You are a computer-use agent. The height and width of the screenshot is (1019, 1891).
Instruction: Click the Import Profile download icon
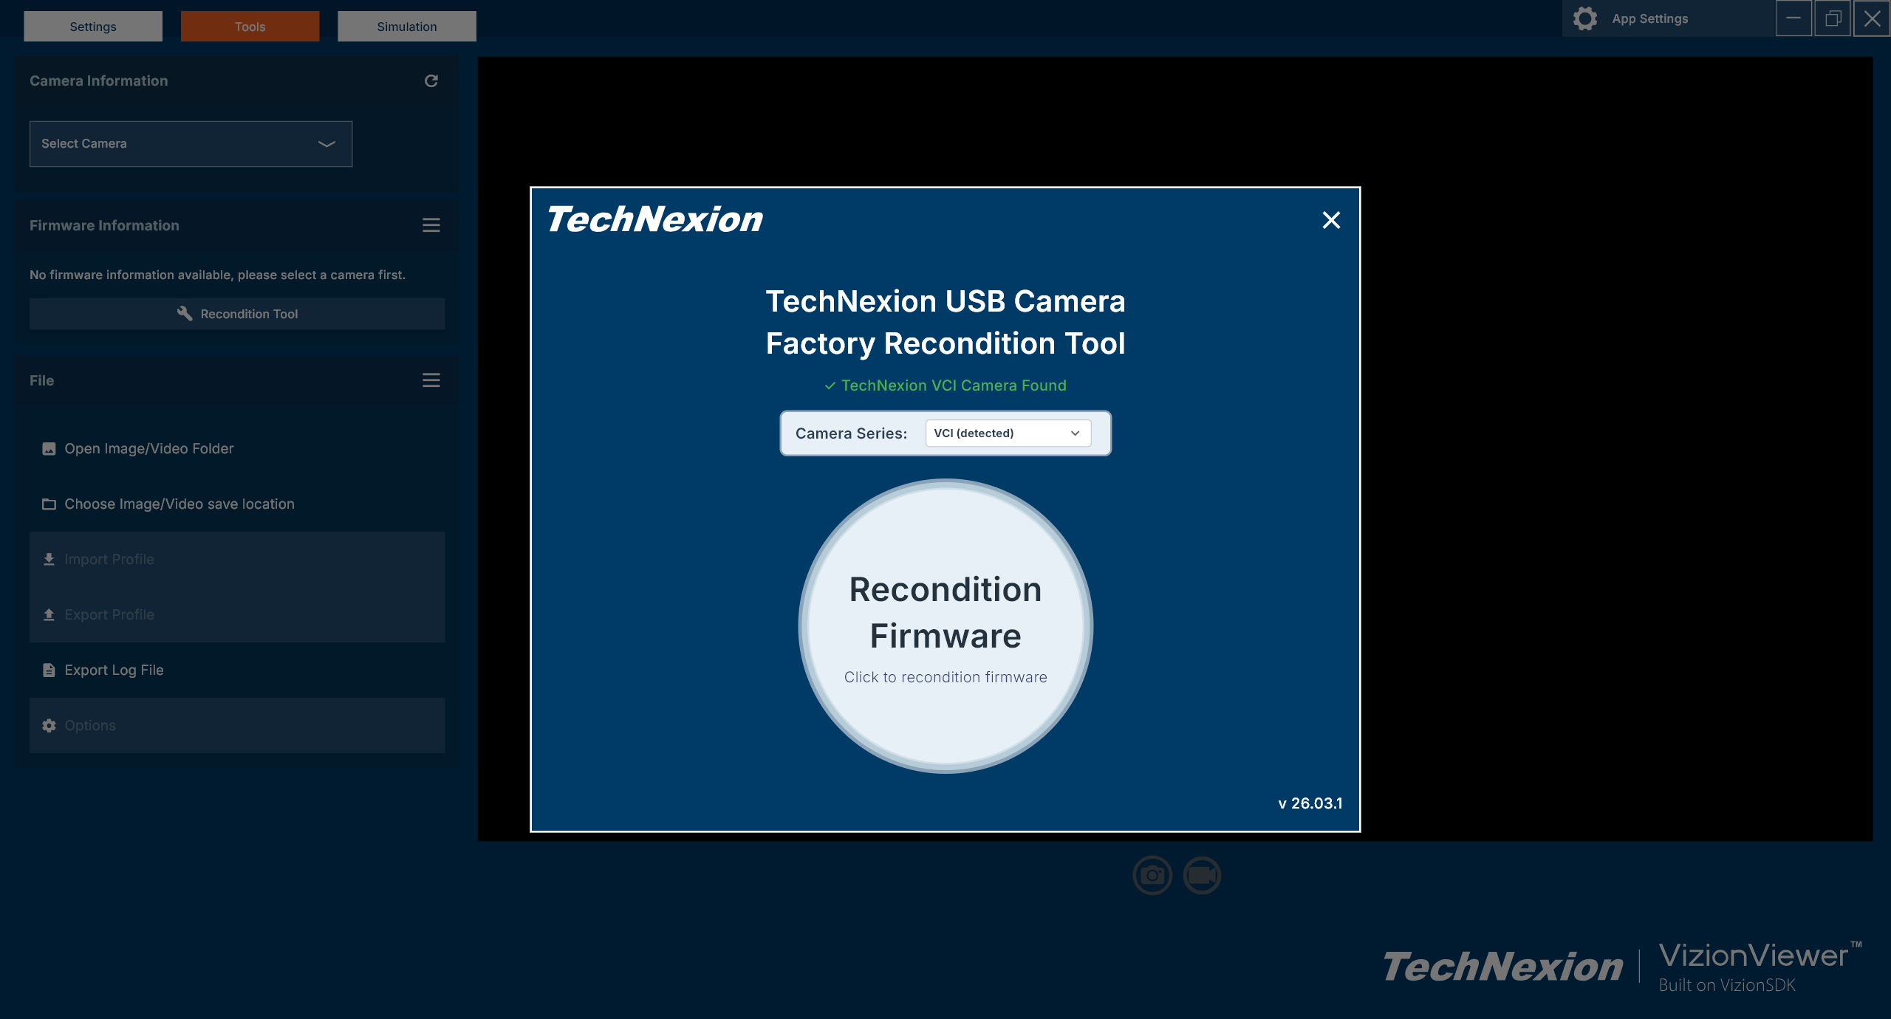tap(48, 559)
